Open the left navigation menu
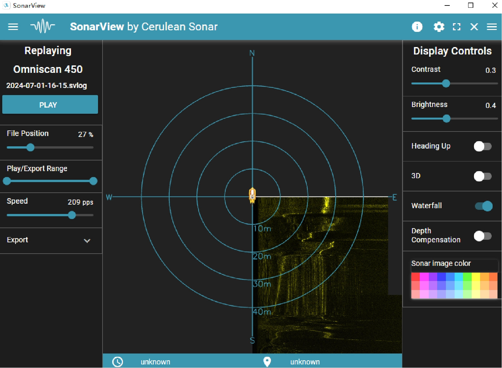 tap(13, 27)
